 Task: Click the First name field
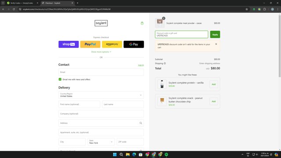click(x=79, y=104)
